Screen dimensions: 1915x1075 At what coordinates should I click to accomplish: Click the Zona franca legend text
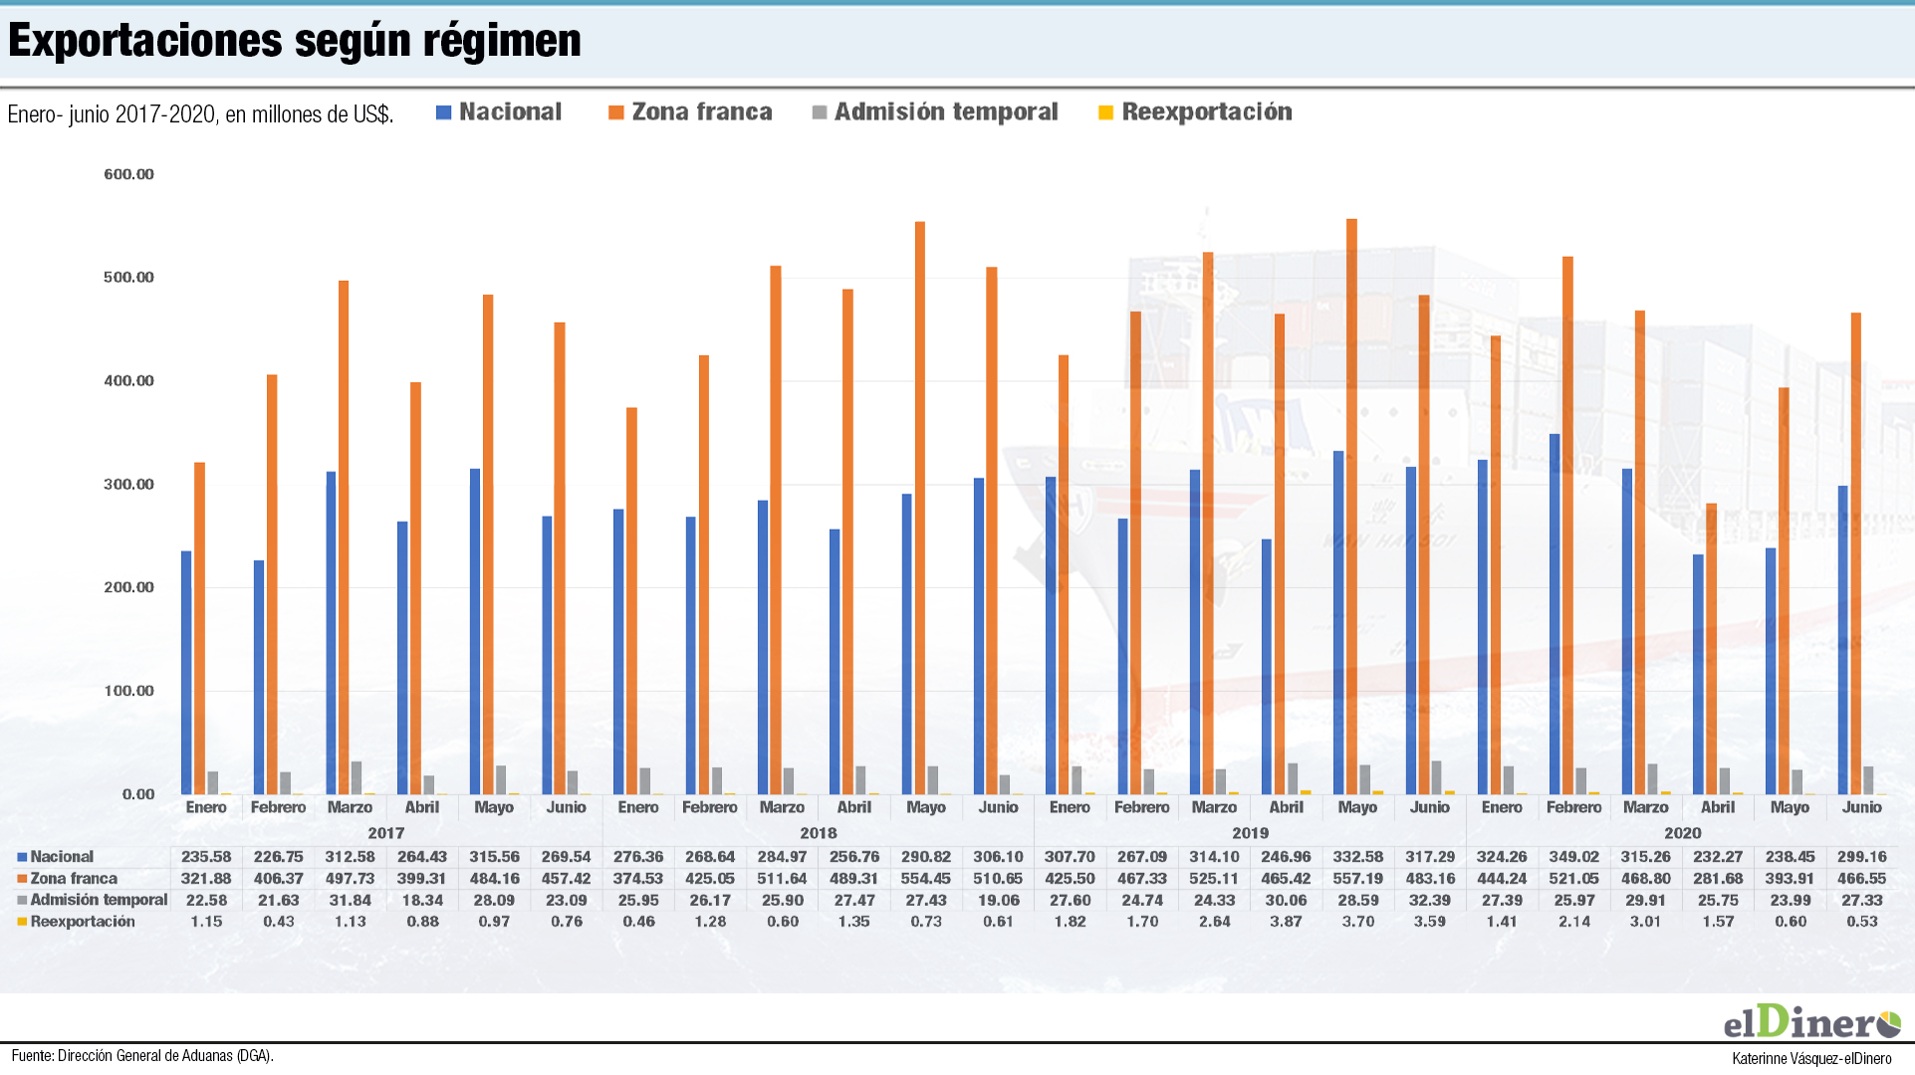tap(702, 112)
